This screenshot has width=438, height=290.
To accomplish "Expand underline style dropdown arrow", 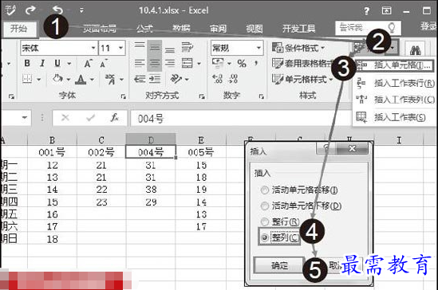I will click(69, 64).
